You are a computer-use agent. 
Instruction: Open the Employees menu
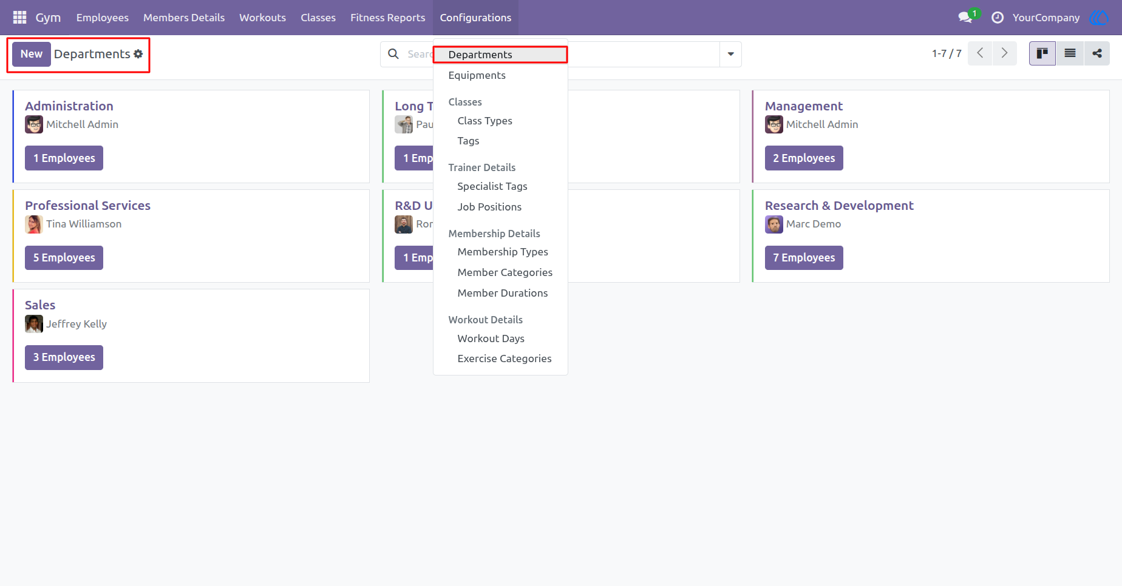pyautogui.click(x=103, y=18)
